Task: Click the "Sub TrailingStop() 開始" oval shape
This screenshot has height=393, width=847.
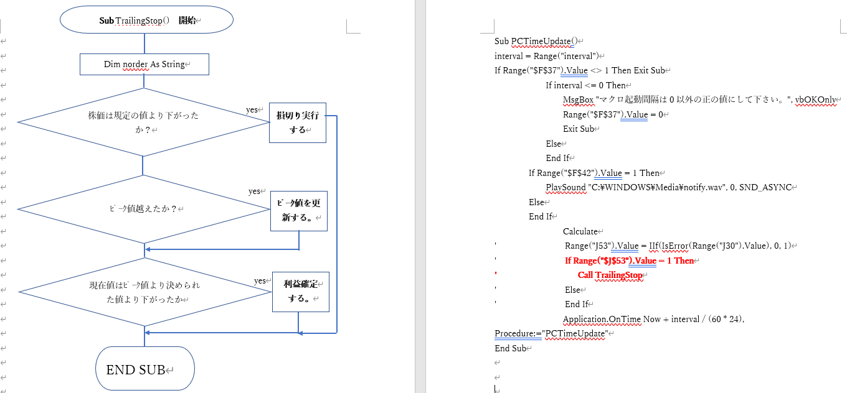Action: 146,21
